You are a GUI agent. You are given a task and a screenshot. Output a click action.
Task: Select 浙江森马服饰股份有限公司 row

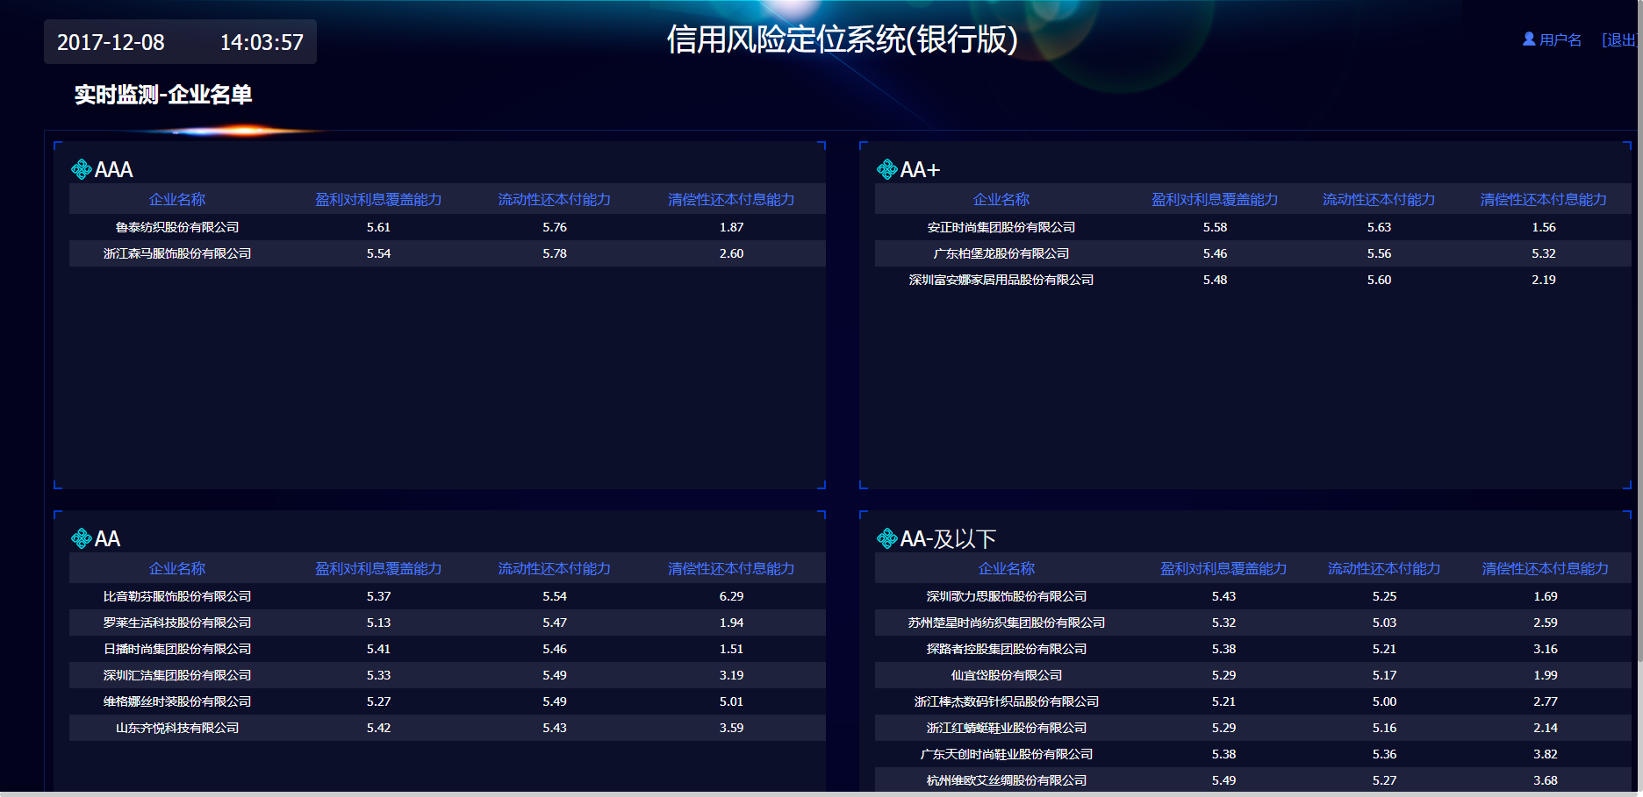click(x=448, y=253)
